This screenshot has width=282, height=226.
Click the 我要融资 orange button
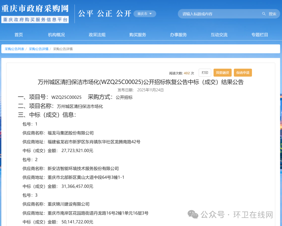(x=222, y=73)
